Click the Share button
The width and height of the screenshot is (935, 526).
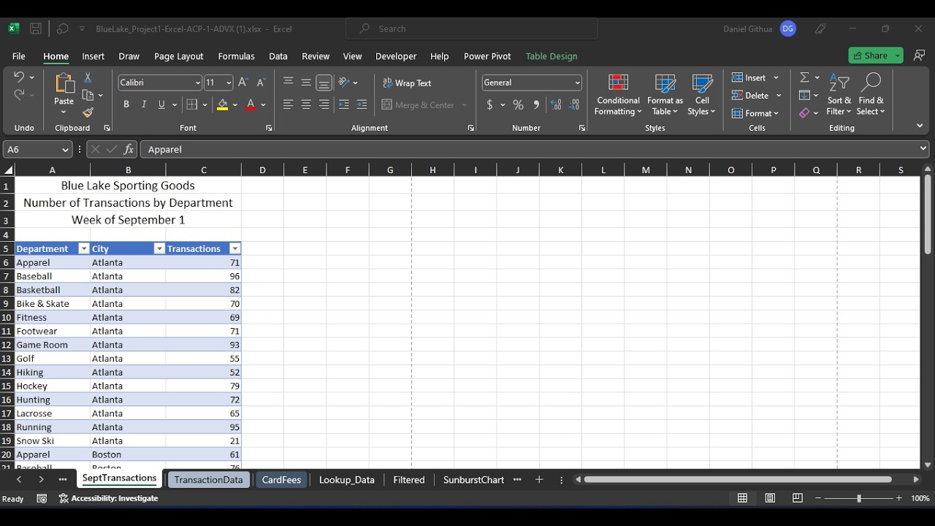point(869,56)
